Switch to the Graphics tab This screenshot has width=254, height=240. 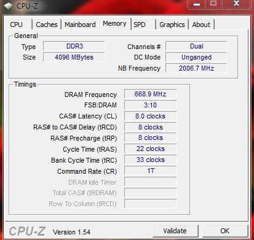click(x=172, y=25)
